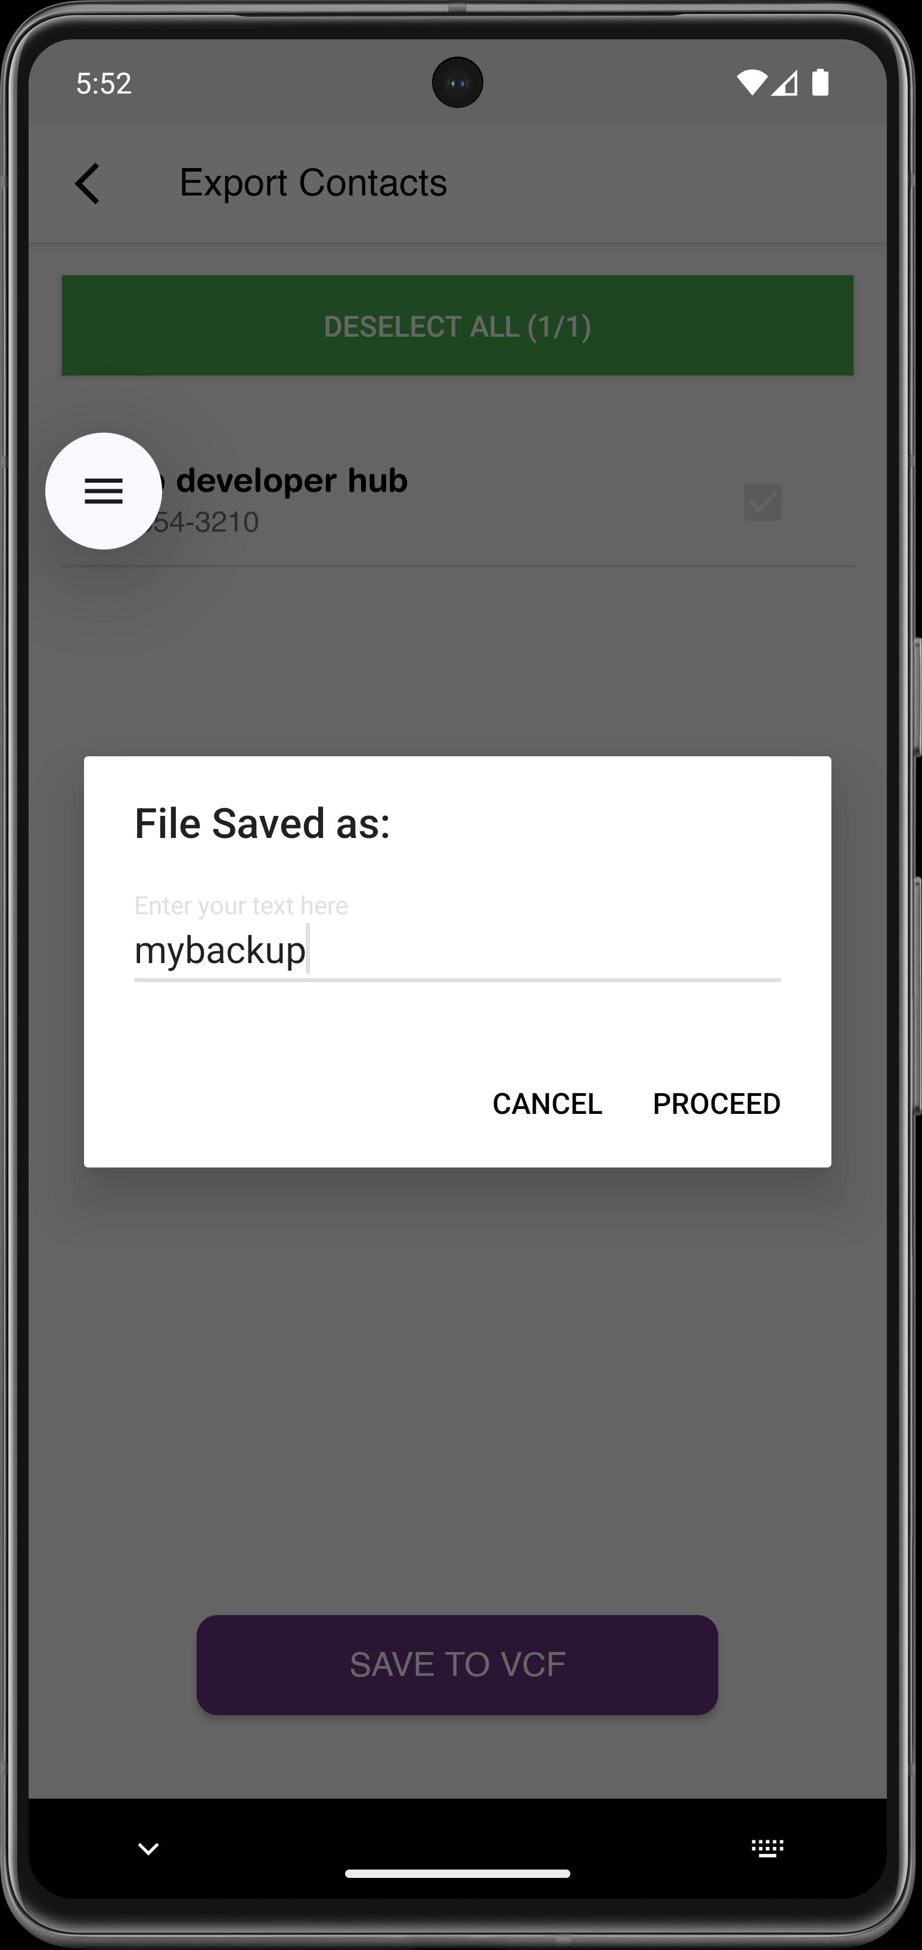
Task: Tap the back arrow in header
Action: [88, 184]
